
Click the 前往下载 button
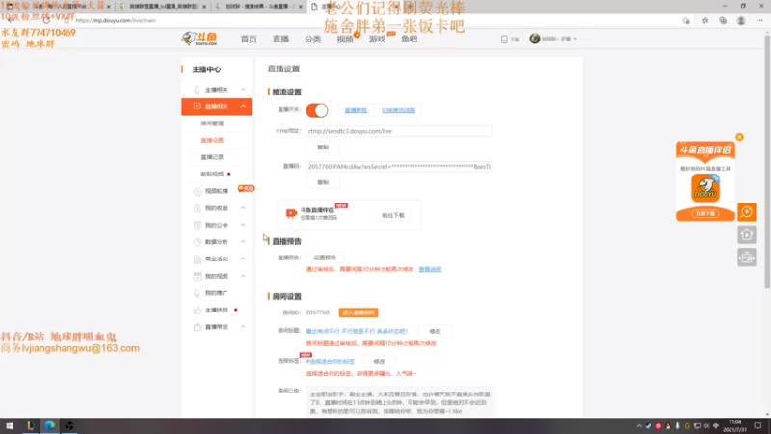pos(393,215)
